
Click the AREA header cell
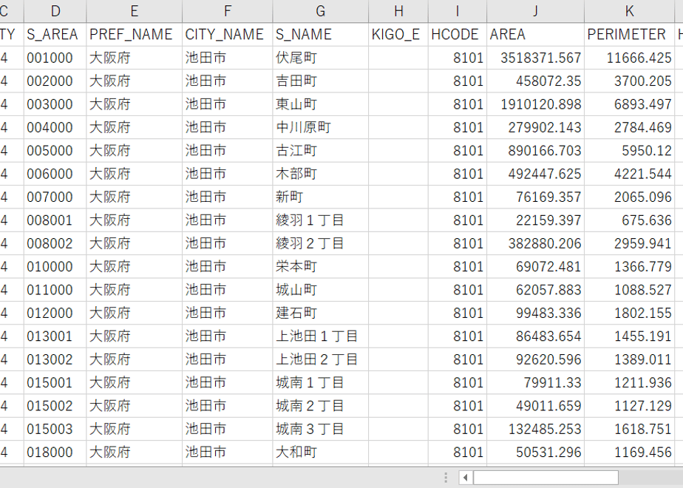(535, 35)
